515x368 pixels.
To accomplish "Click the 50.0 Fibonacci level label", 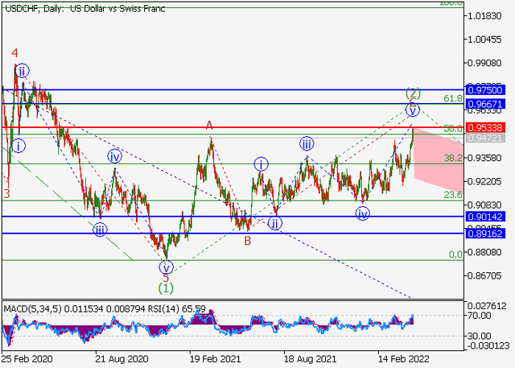I will (453, 129).
